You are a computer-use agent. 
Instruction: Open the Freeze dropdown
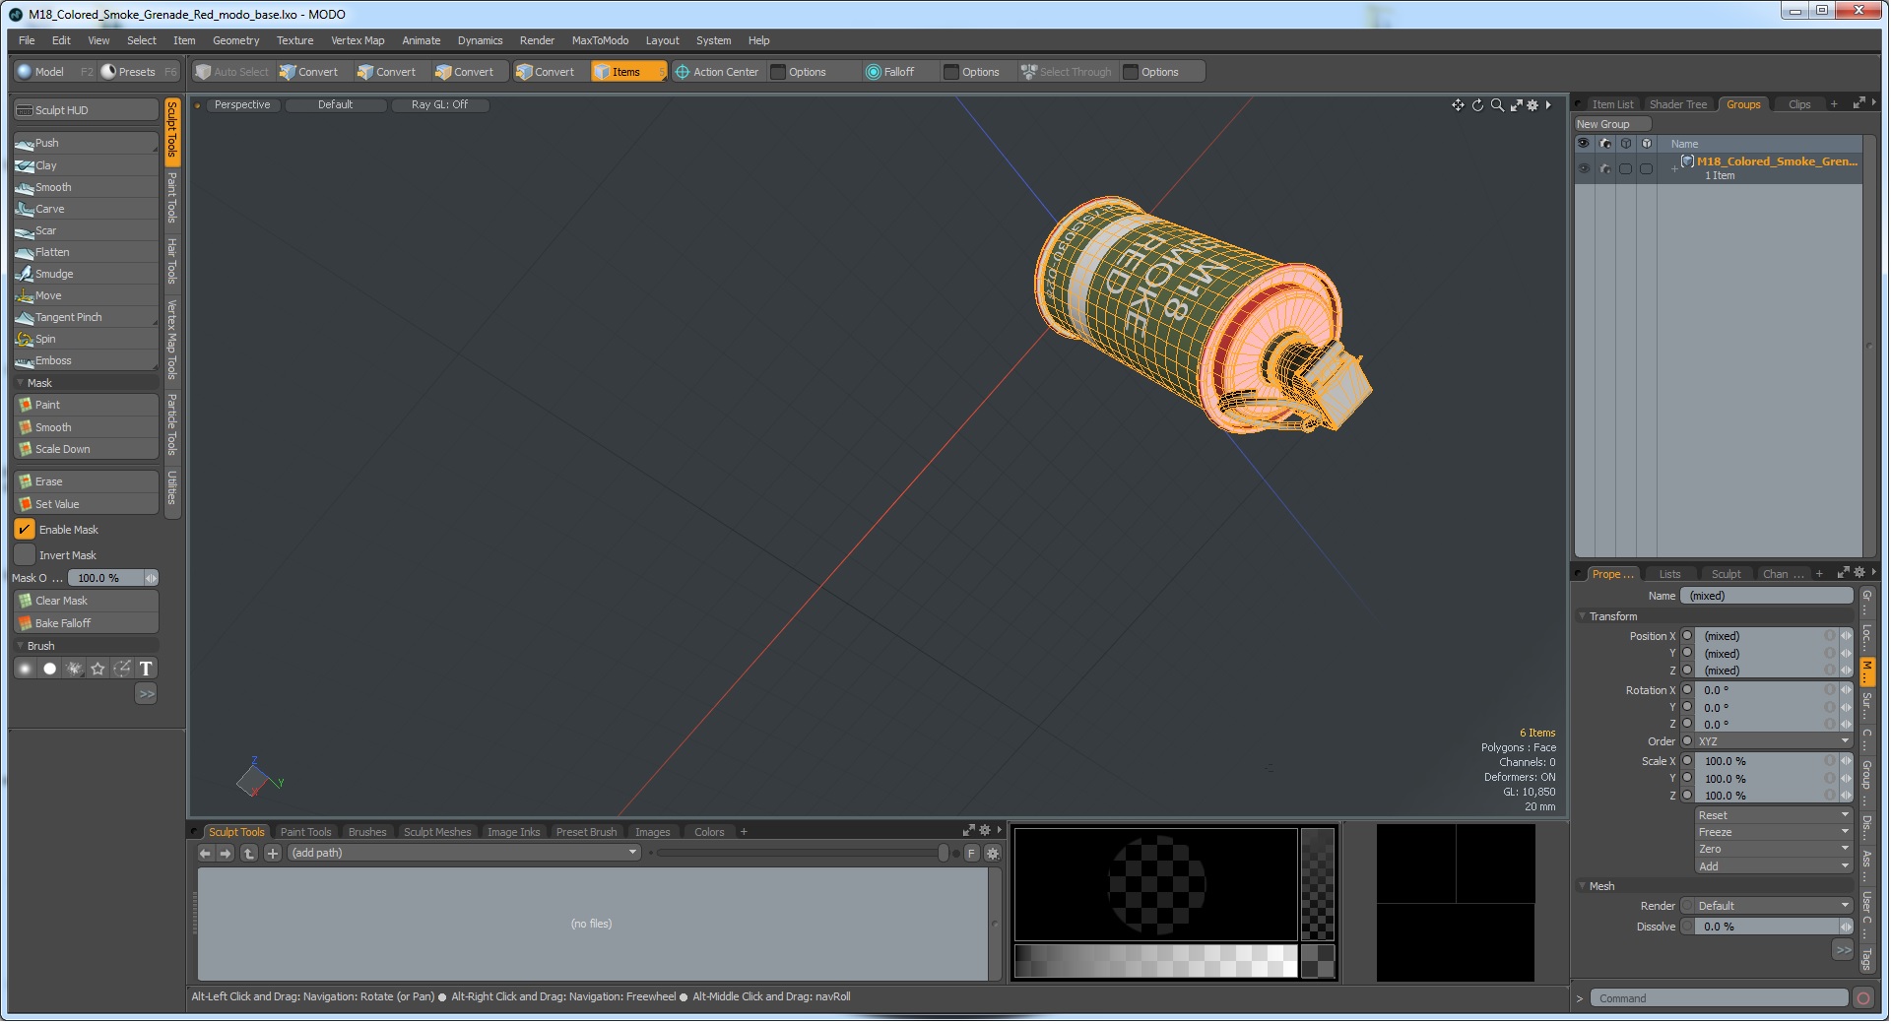pos(1774,833)
